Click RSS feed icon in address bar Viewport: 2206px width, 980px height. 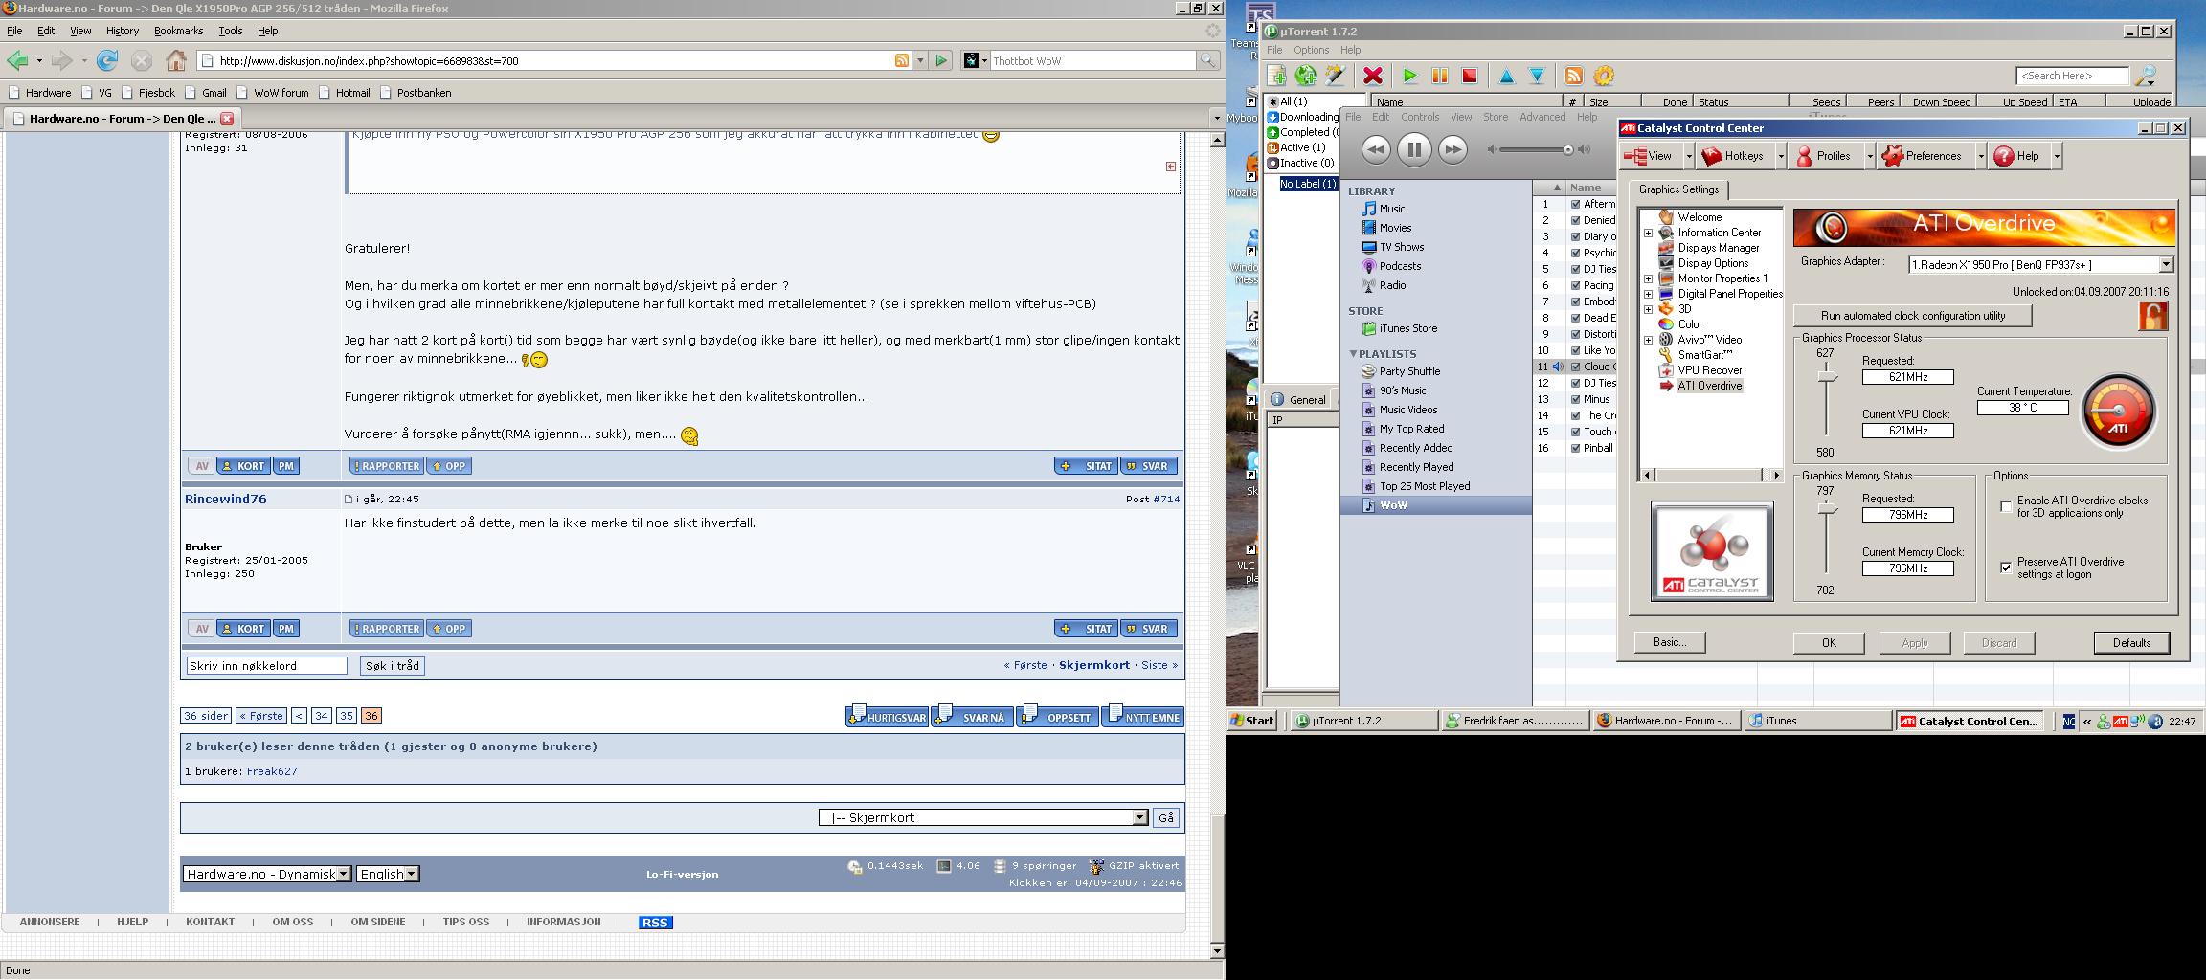[x=902, y=60]
